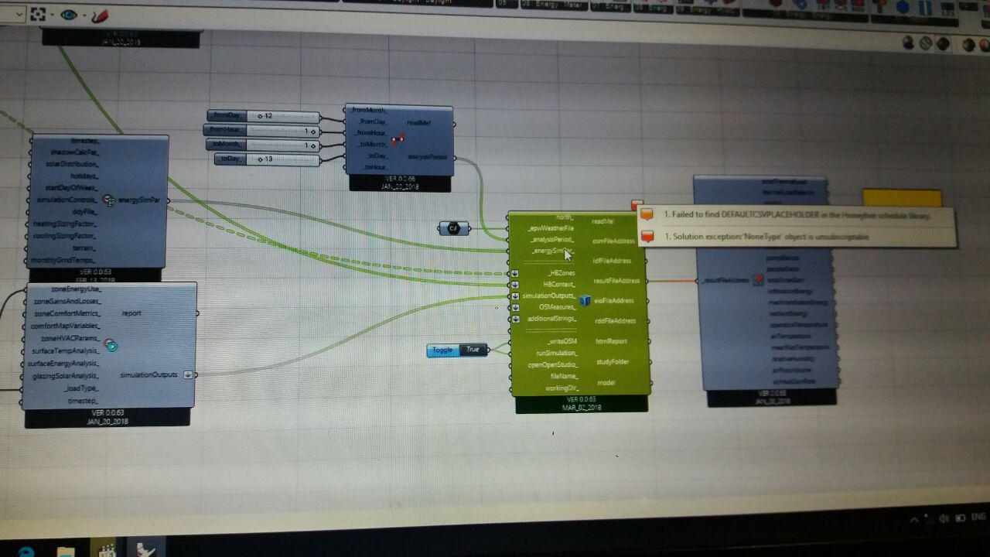Click the yellow panel behind the popup
This screenshot has width=990, height=557.
[902, 198]
